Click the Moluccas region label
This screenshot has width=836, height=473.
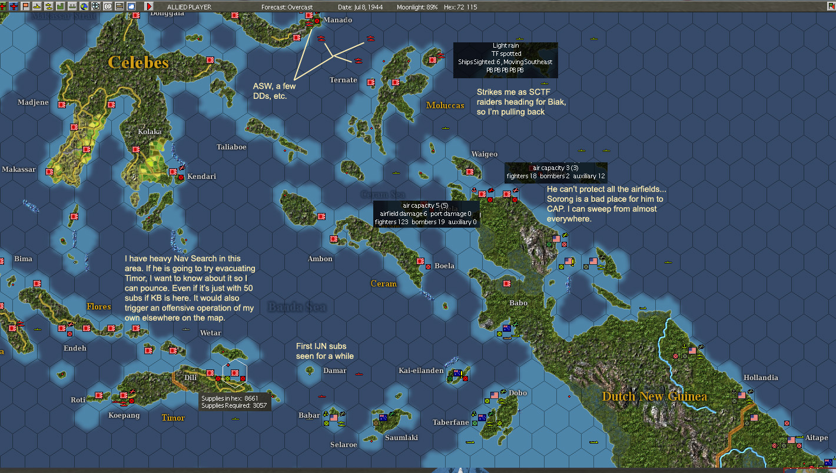pos(445,105)
